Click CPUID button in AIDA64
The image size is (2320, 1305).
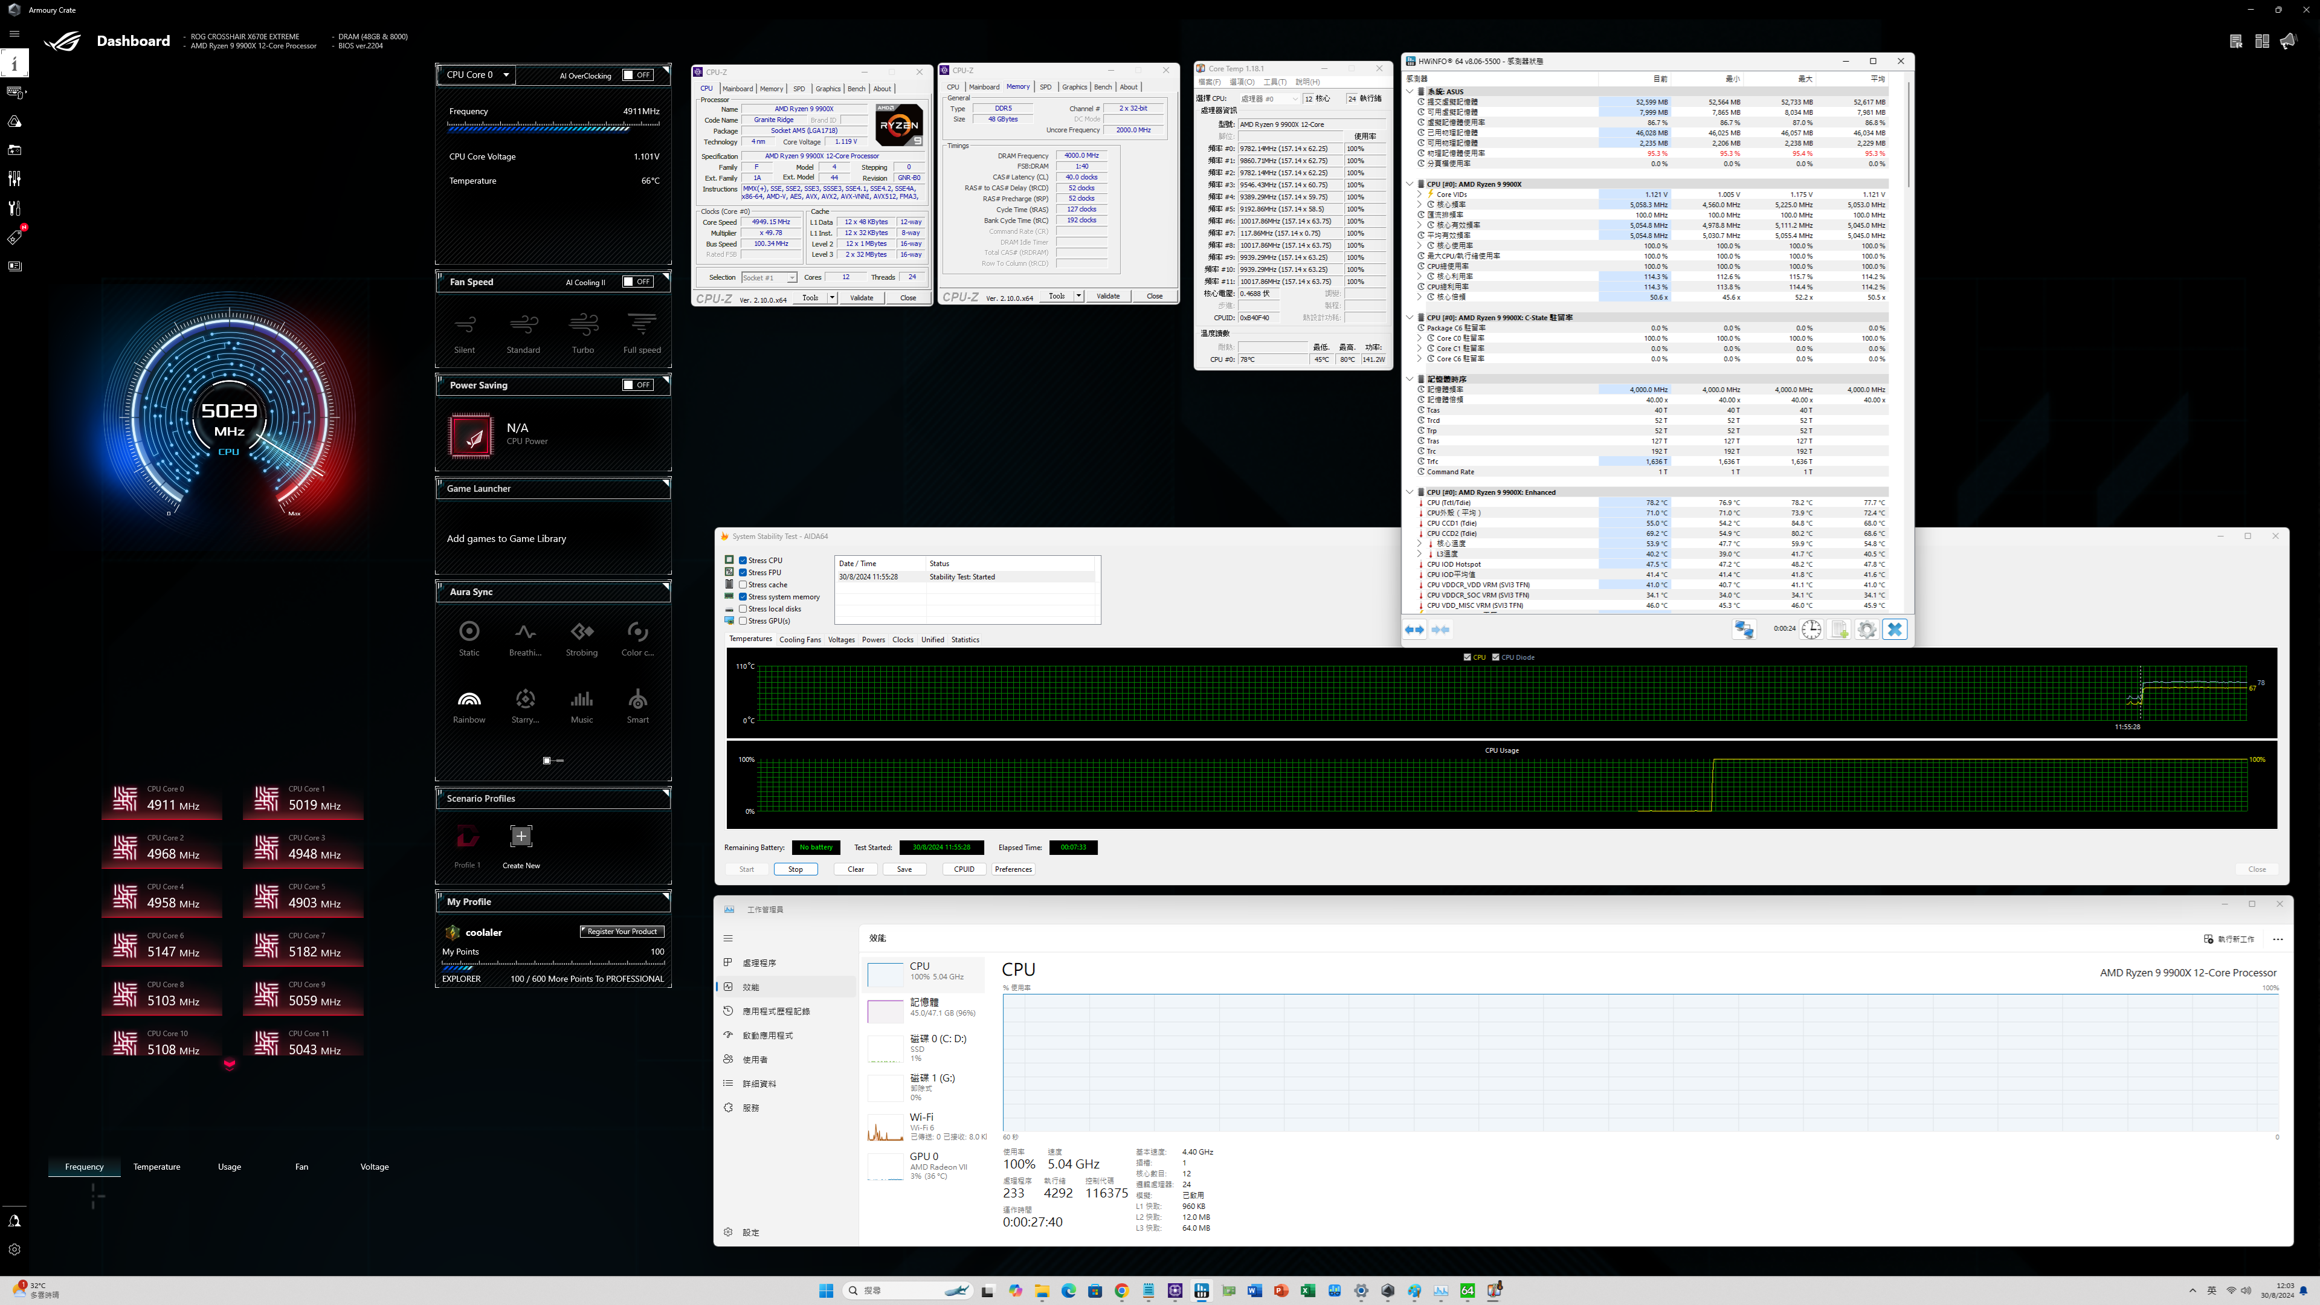point(964,869)
